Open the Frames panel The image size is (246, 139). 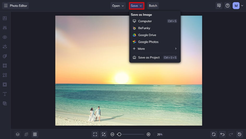pyautogui.click(x=5, y=65)
